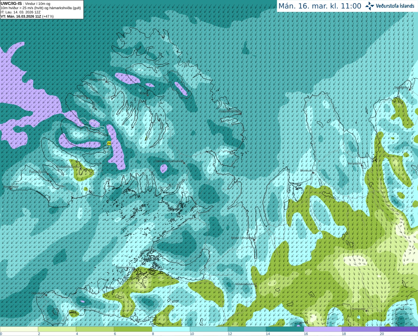The width and height of the screenshot is (418, 336).
Task: Click the Veðurstofa Íslands logo icon
Action: [x=370, y=6]
